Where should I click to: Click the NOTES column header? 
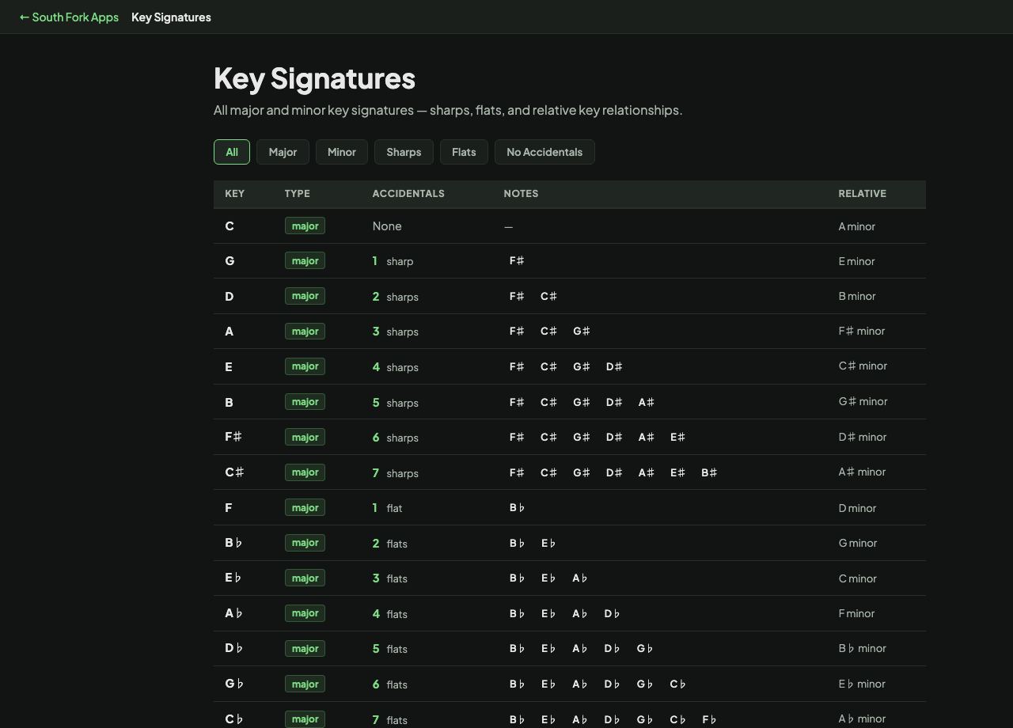click(x=521, y=193)
